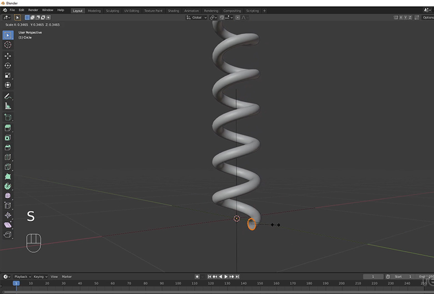Click frame 100 on the timeline ruler
This screenshot has height=294, width=434.
pos(178,283)
